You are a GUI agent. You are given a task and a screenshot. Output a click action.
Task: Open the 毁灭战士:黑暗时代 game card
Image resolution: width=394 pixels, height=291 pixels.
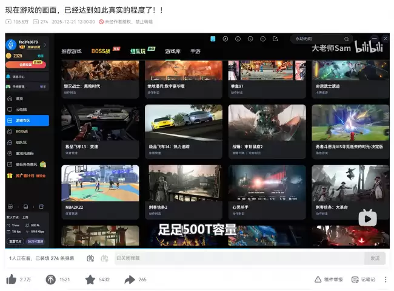click(100, 79)
